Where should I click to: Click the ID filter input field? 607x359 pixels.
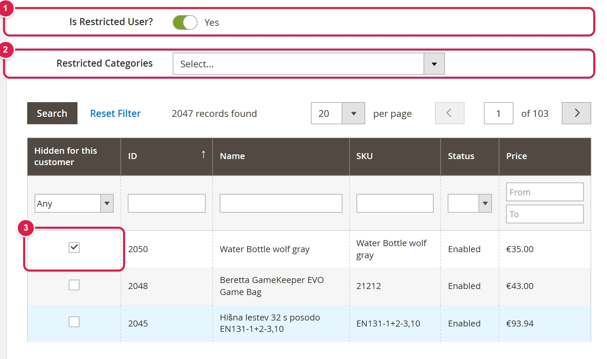point(166,203)
